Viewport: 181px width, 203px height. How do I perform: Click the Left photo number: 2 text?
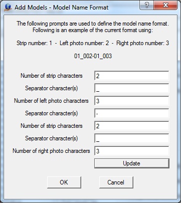[x=84, y=43]
